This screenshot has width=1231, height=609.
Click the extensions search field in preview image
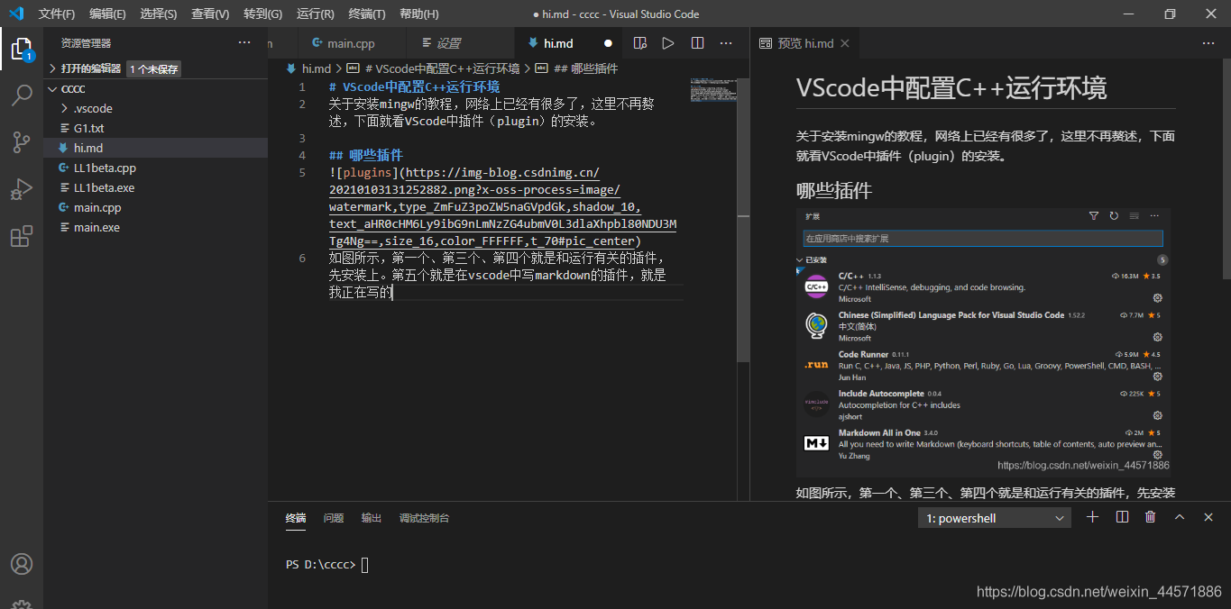click(983, 239)
